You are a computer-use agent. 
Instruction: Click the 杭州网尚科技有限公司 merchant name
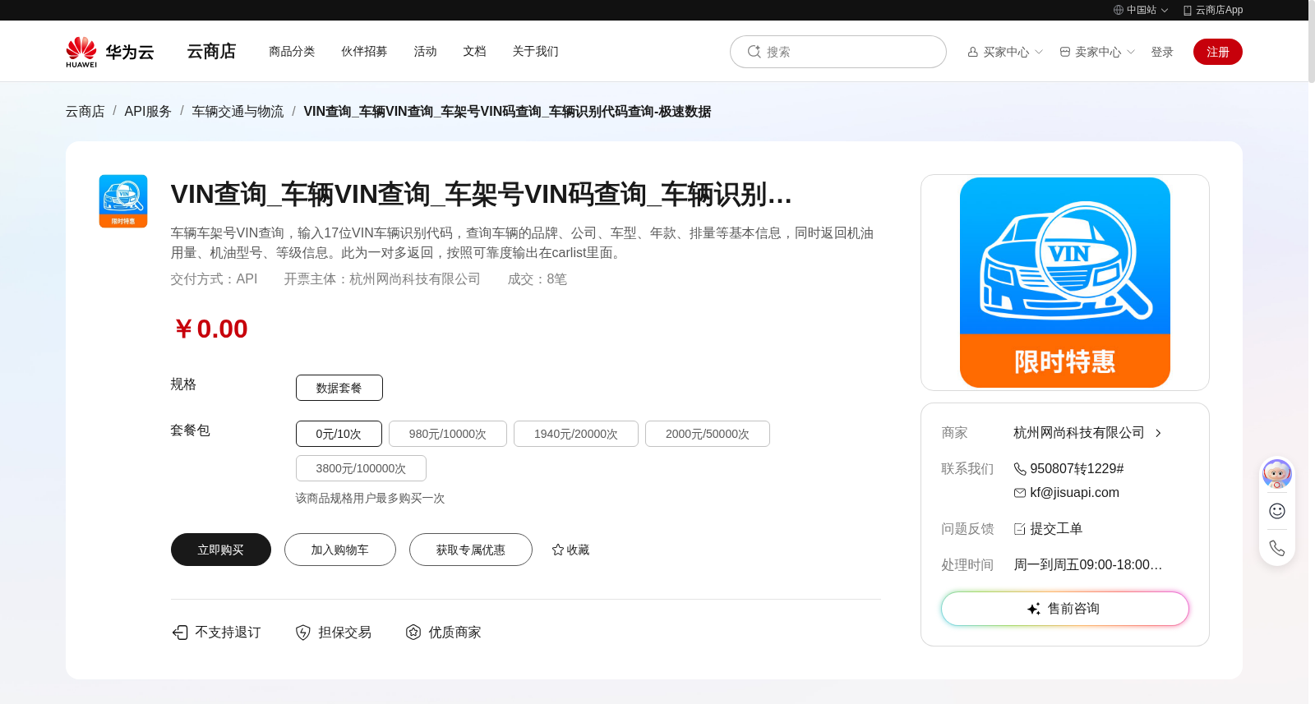[x=1079, y=433]
